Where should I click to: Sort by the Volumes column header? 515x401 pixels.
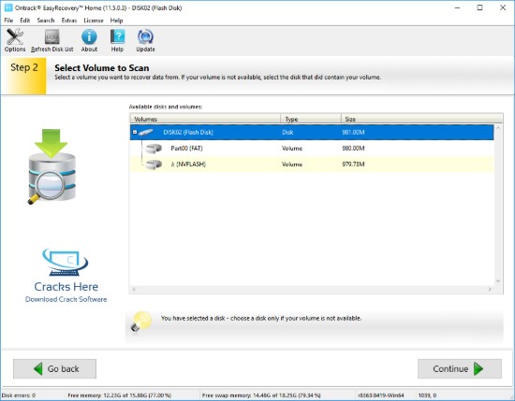pos(205,119)
